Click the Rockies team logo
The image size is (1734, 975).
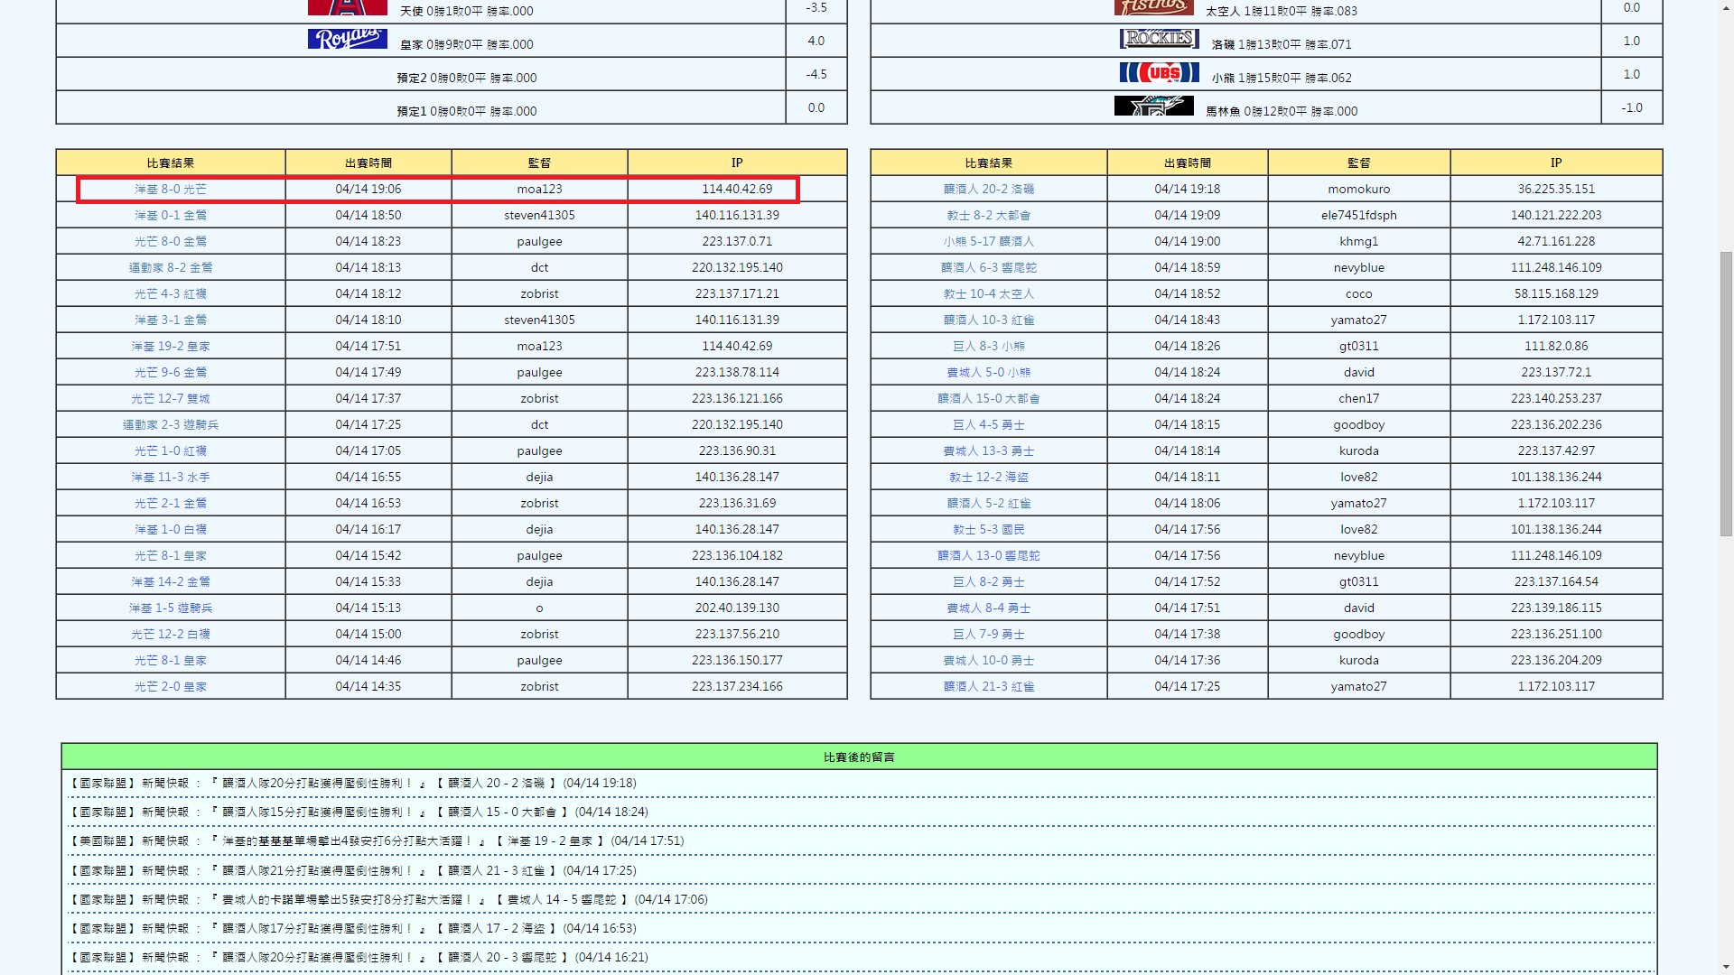1159,39
